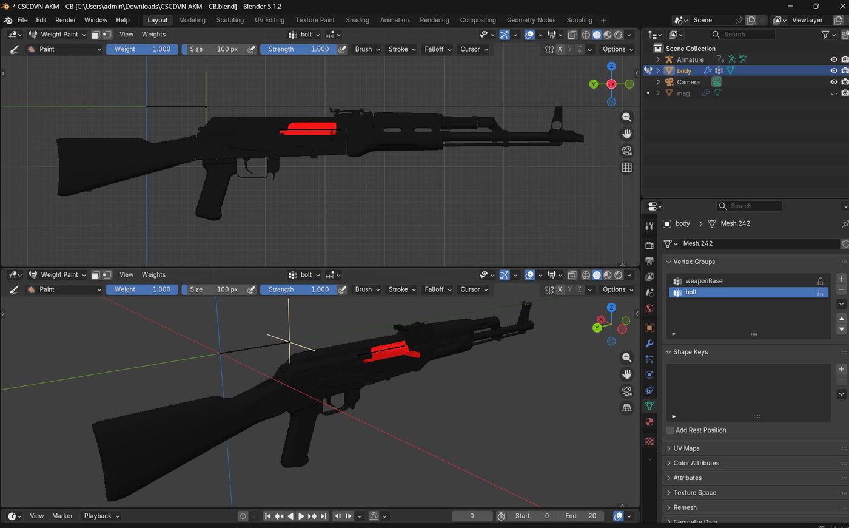Open the Render menu
This screenshot has height=528, width=849.
(65, 20)
